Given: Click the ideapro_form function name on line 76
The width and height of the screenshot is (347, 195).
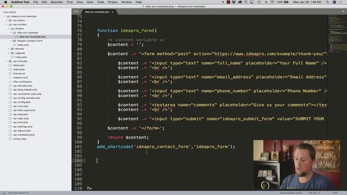Looking at the screenshot, I should pos(136,30).
